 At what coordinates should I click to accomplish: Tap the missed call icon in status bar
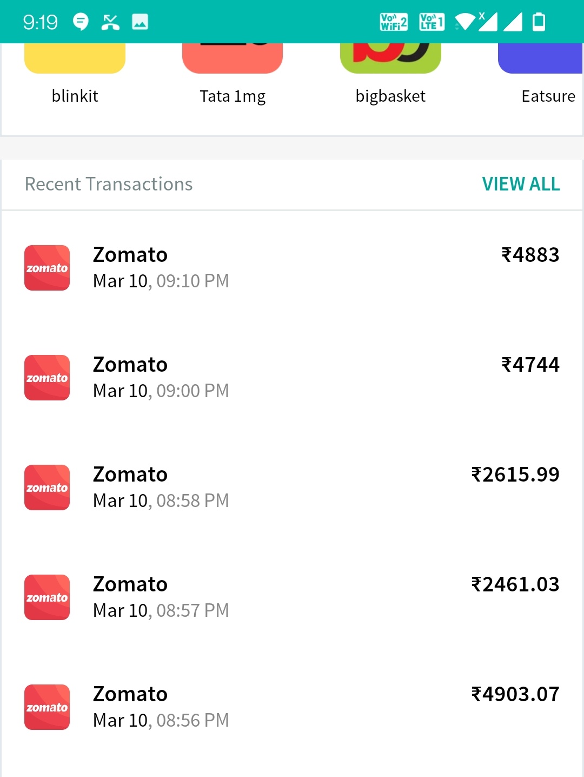point(110,22)
